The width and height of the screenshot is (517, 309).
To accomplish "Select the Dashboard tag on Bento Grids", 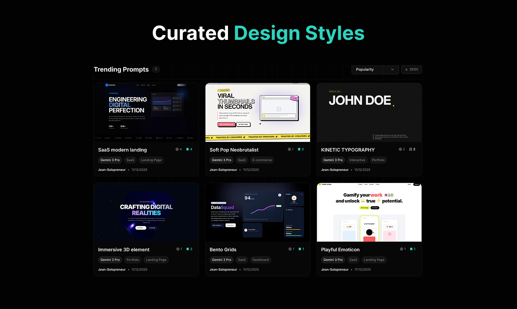I will click(261, 260).
